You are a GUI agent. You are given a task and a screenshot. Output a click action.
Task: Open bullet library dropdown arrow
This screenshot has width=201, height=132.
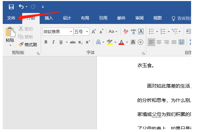(x=157, y=31)
